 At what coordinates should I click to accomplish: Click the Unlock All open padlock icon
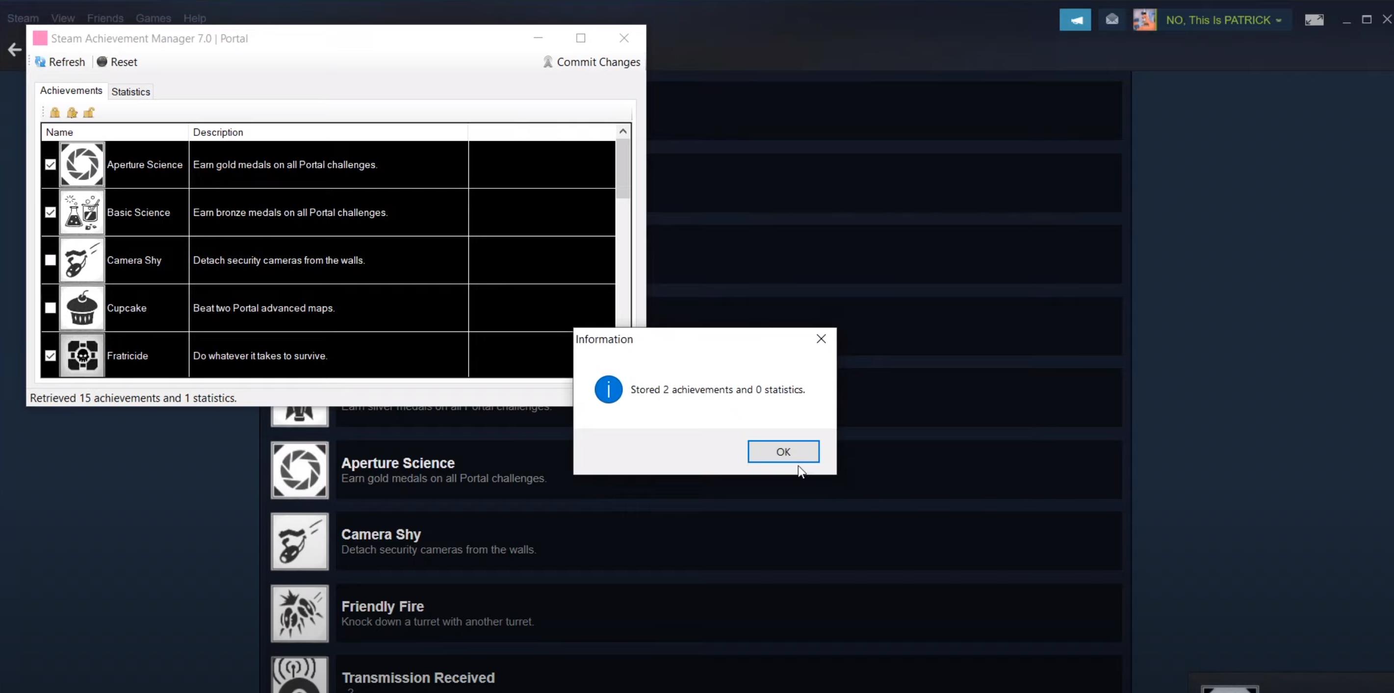coord(89,112)
